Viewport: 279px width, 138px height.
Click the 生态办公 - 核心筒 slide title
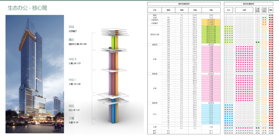click(x=28, y=8)
